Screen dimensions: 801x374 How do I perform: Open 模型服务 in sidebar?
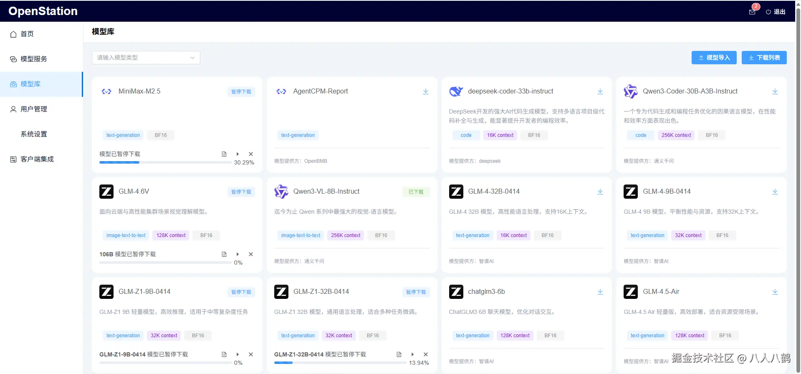[41, 59]
